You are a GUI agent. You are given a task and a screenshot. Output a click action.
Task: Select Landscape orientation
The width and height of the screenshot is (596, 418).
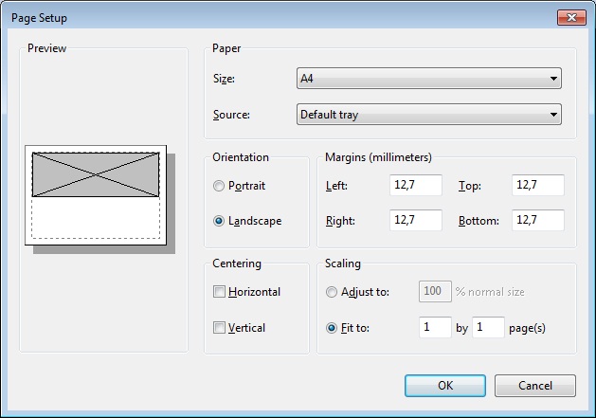click(220, 221)
